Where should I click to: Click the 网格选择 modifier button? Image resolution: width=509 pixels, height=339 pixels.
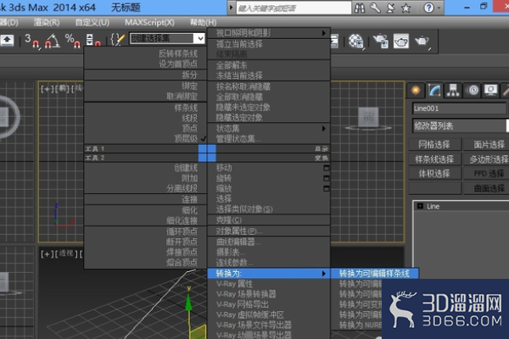[434, 144]
